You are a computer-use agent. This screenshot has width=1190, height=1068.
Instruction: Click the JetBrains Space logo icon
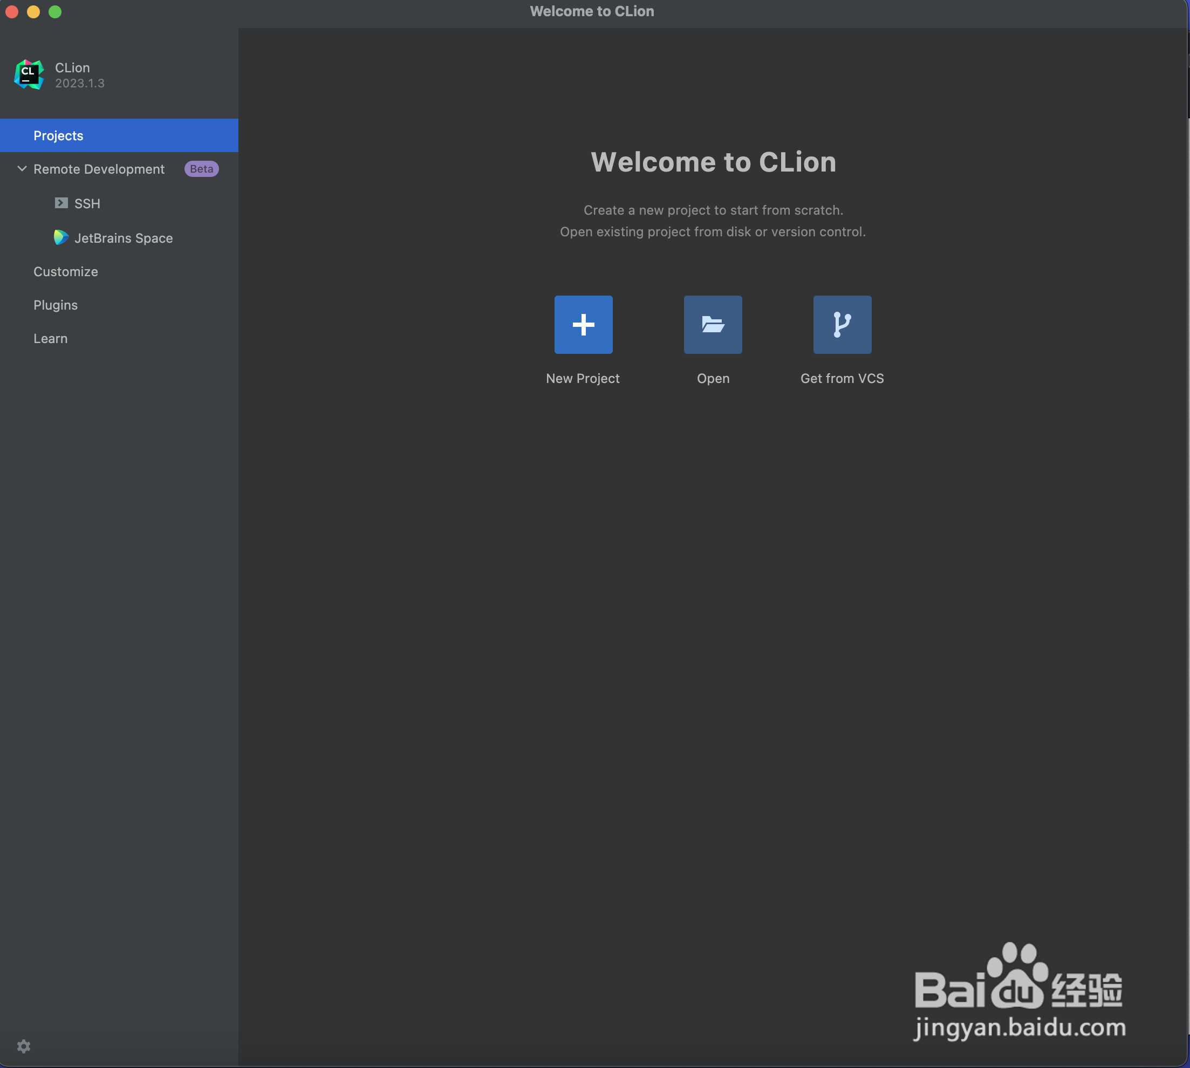click(x=61, y=238)
